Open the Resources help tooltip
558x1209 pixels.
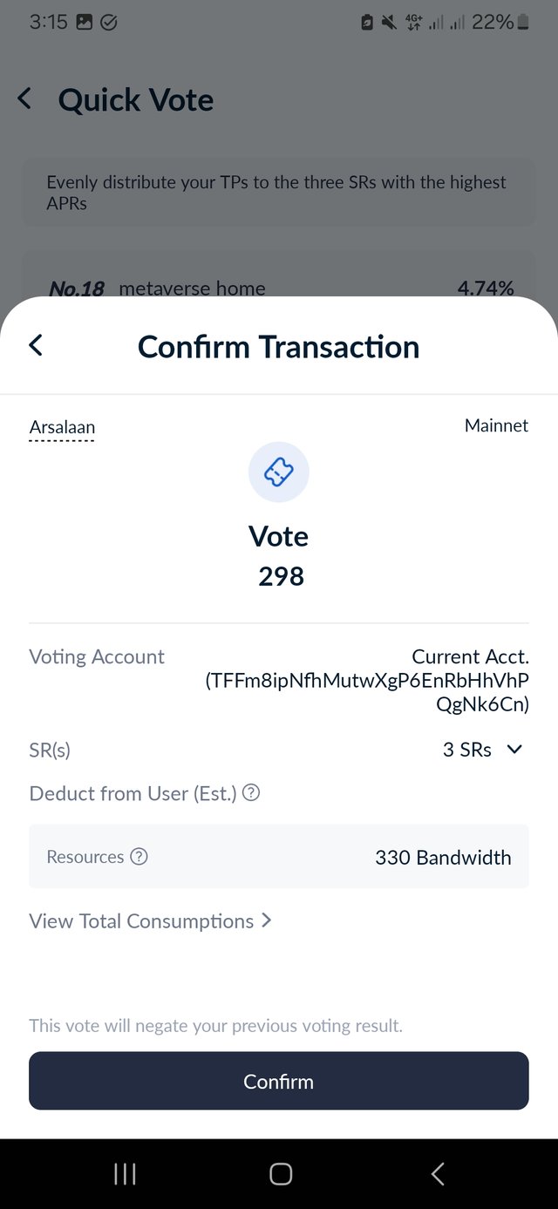tap(139, 857)
